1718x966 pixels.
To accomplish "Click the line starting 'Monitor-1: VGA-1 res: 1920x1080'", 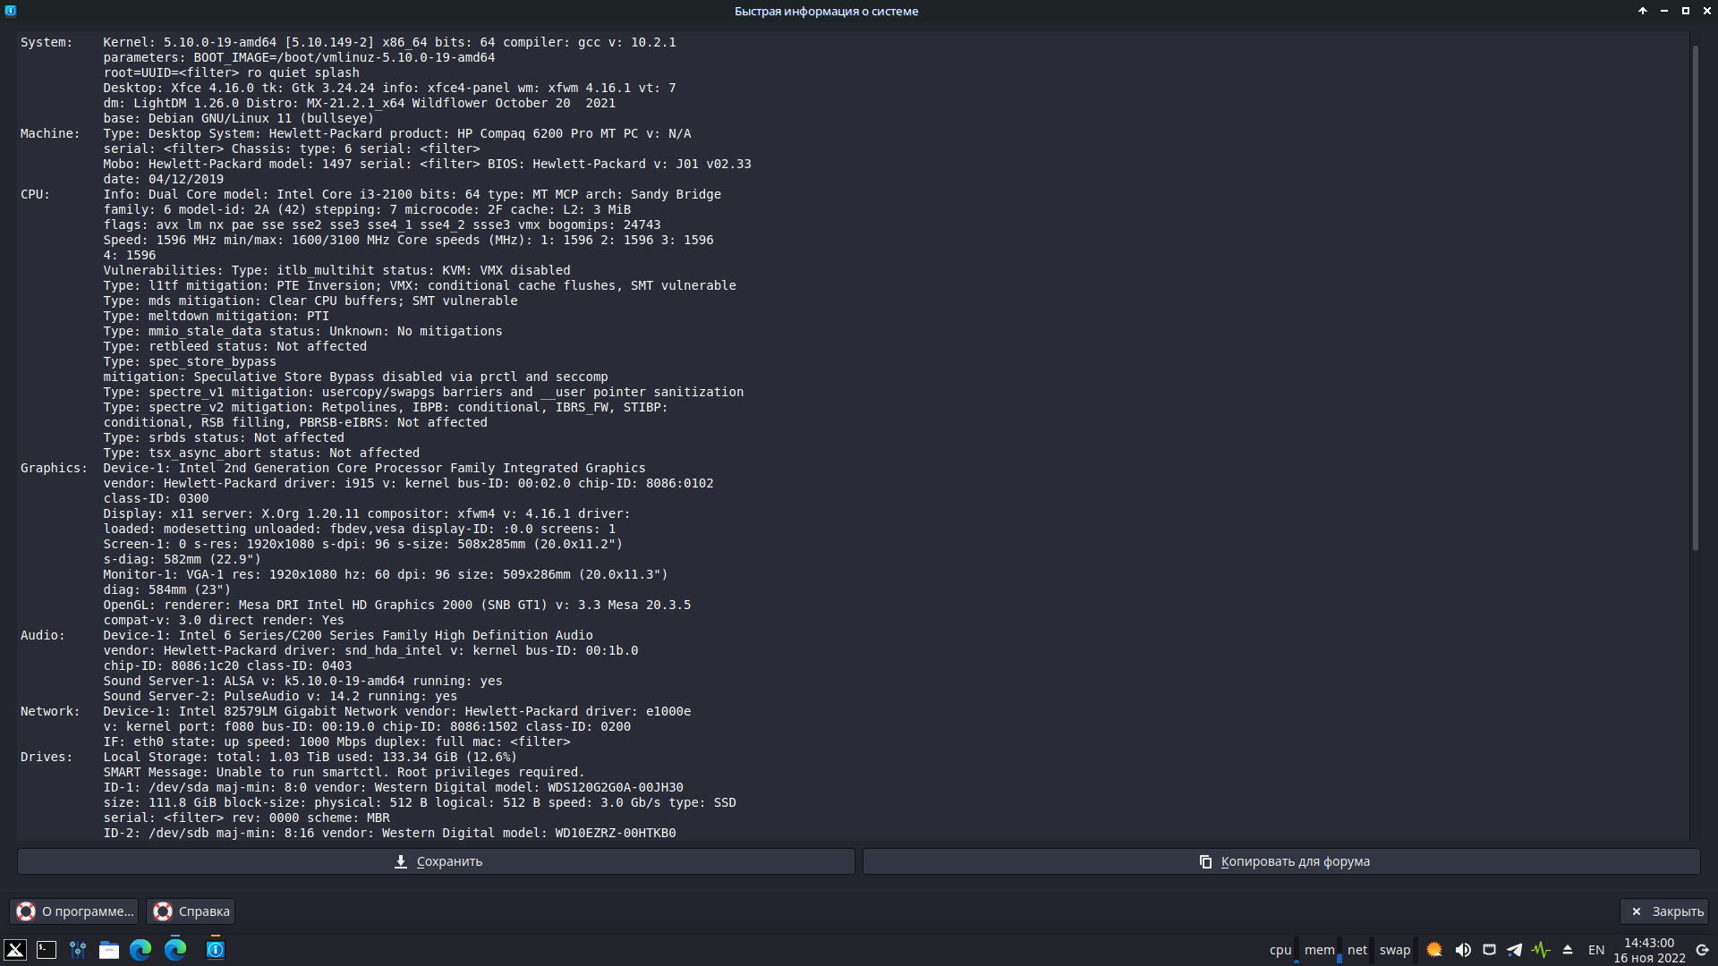I will pos(386,574).
